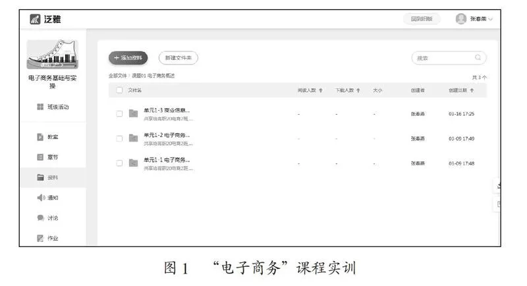Click the 文件名 column header
527x286 pixels.
[x=135, y=90]
